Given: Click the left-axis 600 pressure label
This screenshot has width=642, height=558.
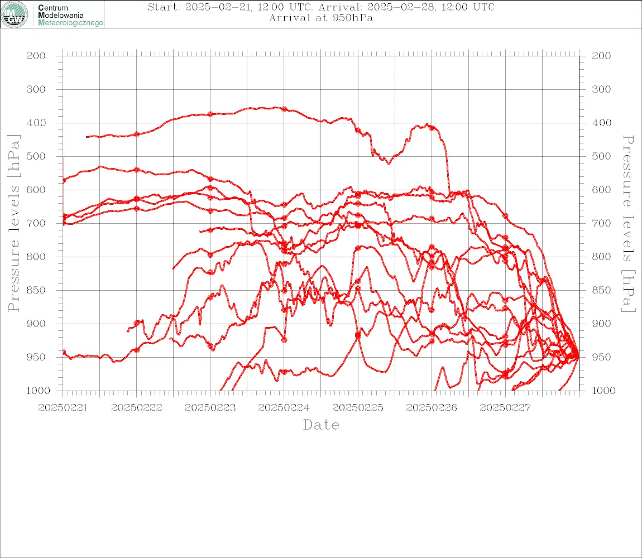Looking at the screenshot, I should tap(36, 190).
